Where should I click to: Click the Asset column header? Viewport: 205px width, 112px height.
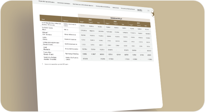click(43, 19)
